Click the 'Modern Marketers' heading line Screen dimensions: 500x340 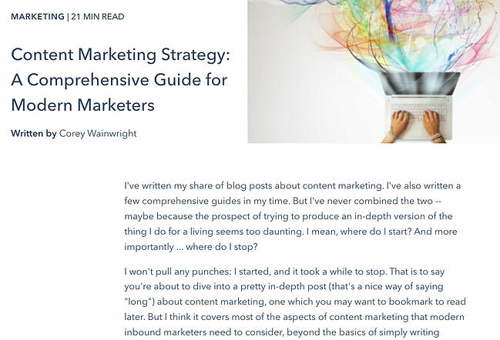click(x=83, y=105)
